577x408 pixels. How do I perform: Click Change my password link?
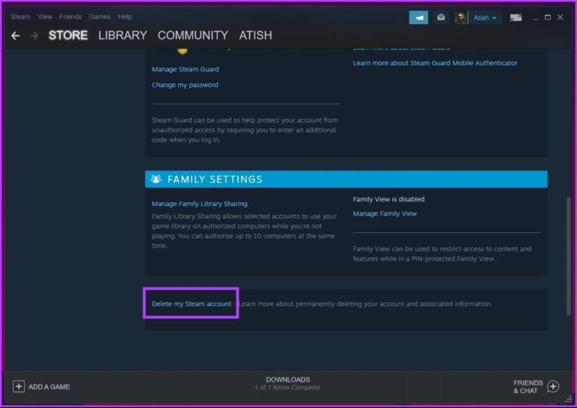pos(185,85)
